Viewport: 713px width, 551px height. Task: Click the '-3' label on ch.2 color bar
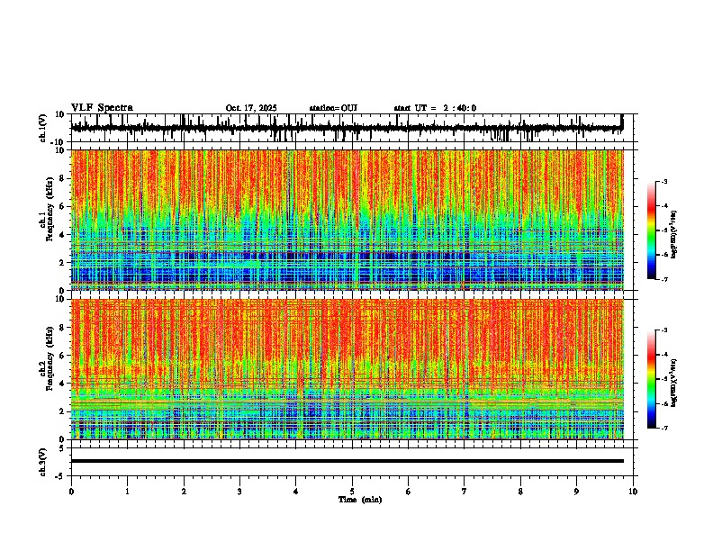click(664, 330)
